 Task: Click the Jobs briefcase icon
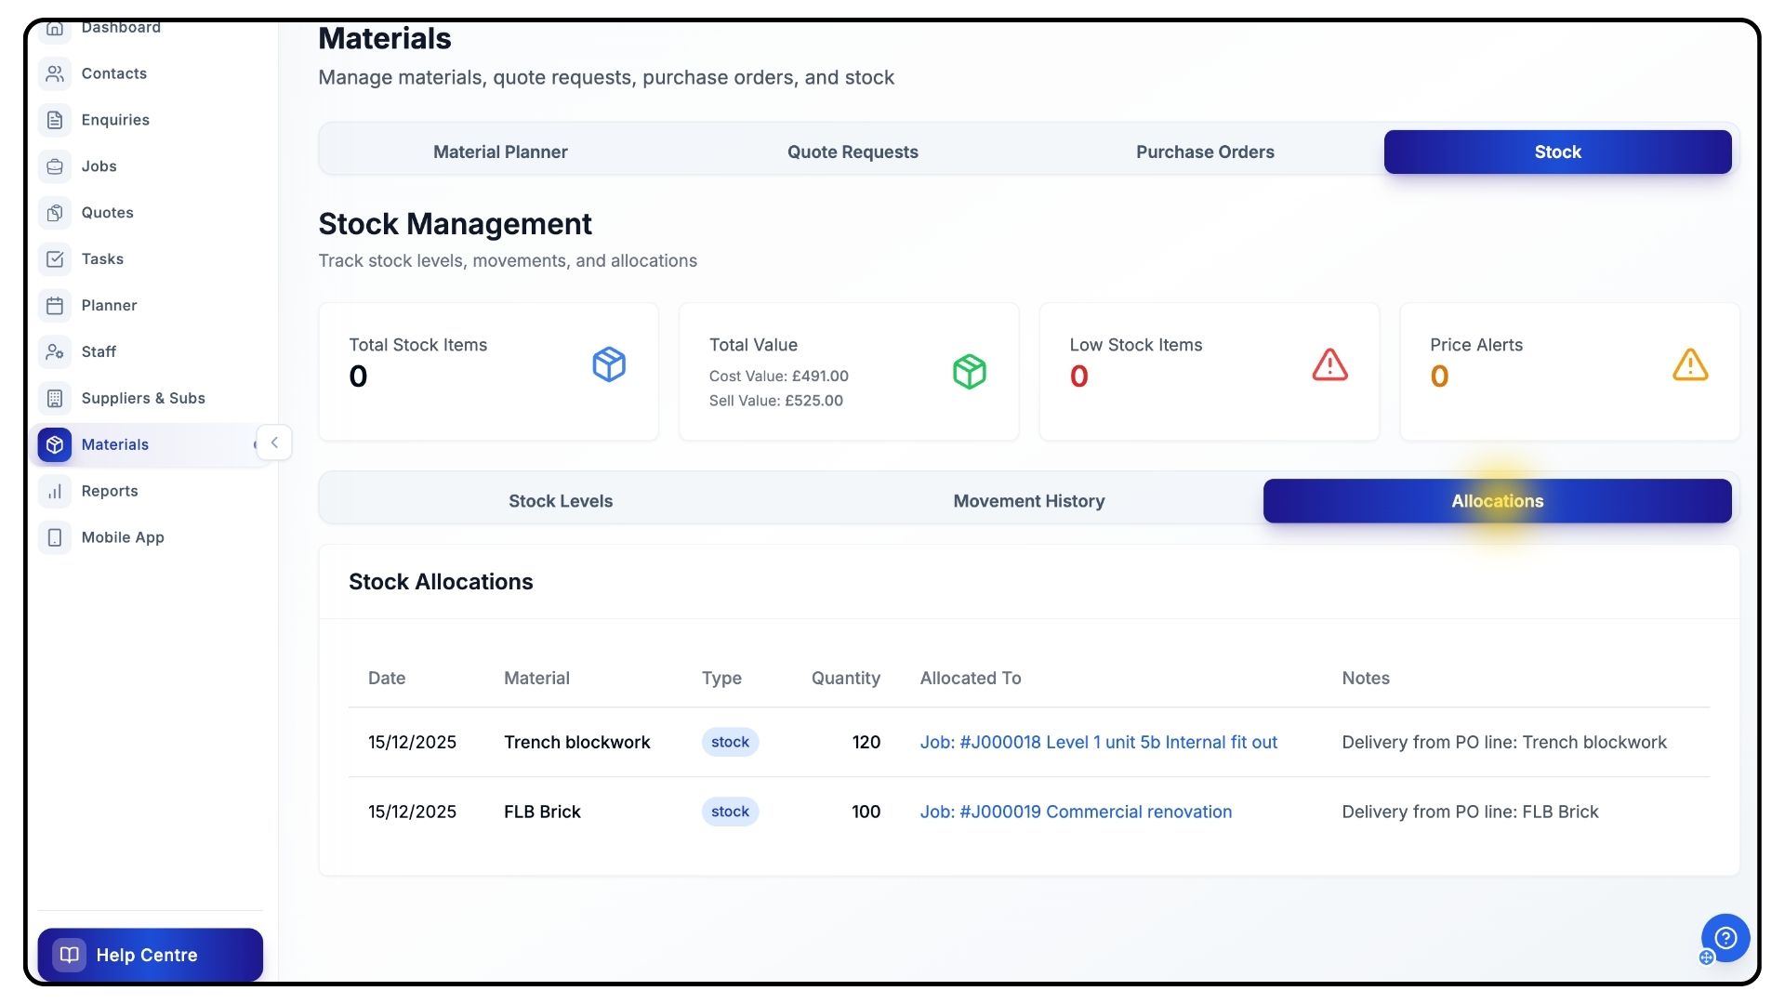[55, 166]
